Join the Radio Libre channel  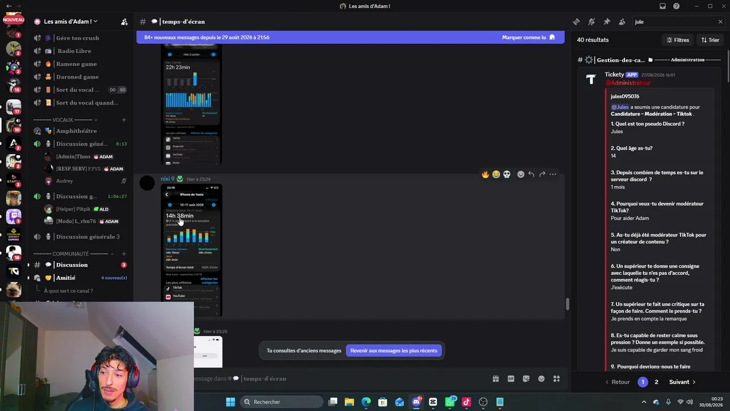[x=80, y=51]
